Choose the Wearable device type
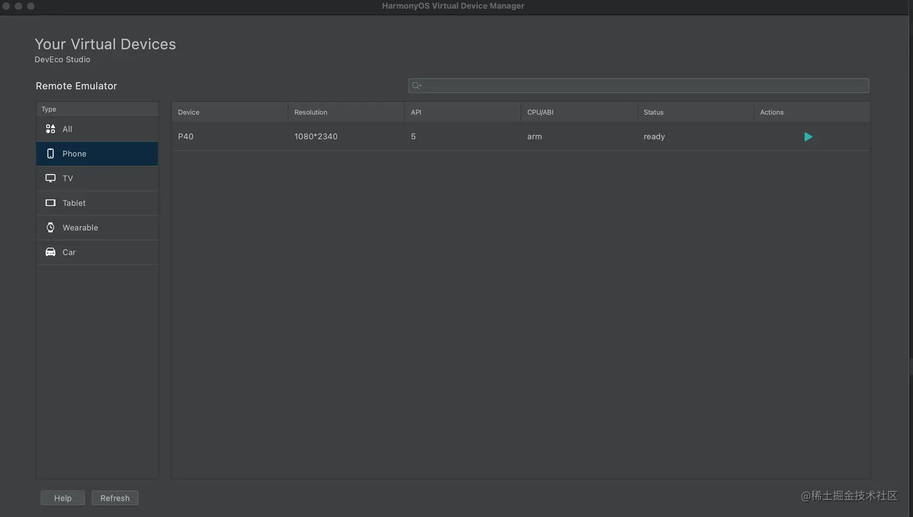The width and height of the screenshot is (913, 517). coord(97,228)
